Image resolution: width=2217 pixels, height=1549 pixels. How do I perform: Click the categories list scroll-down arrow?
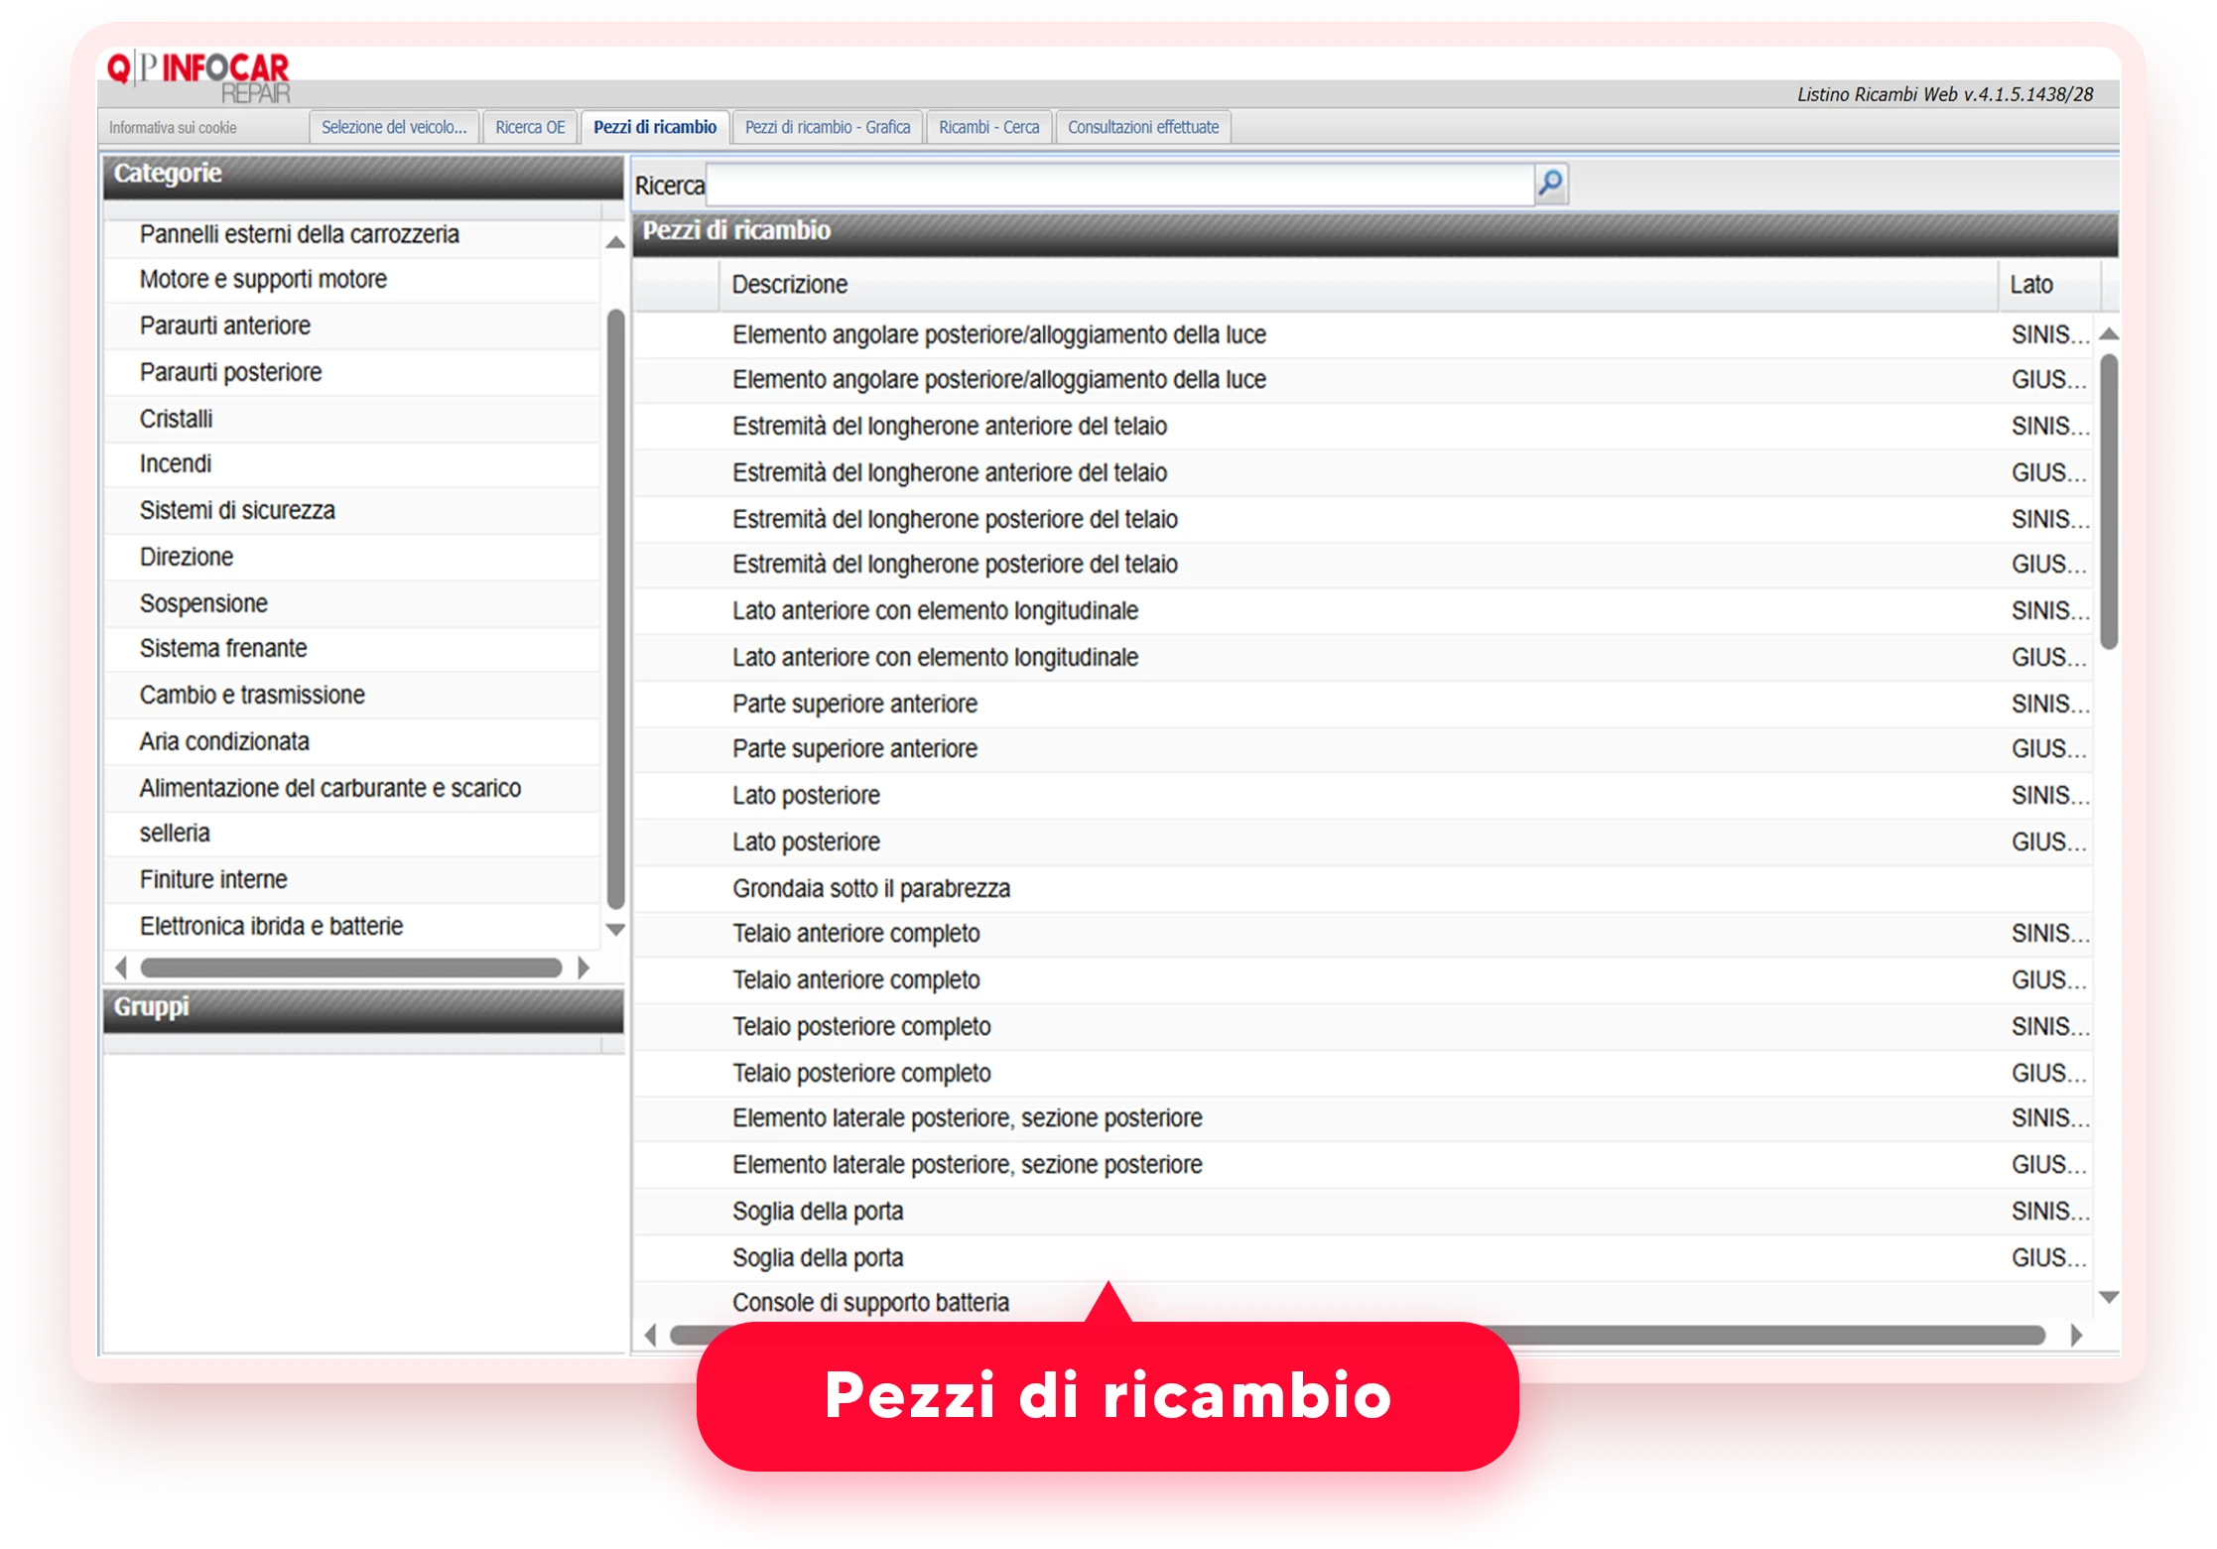tap(615, 930)
